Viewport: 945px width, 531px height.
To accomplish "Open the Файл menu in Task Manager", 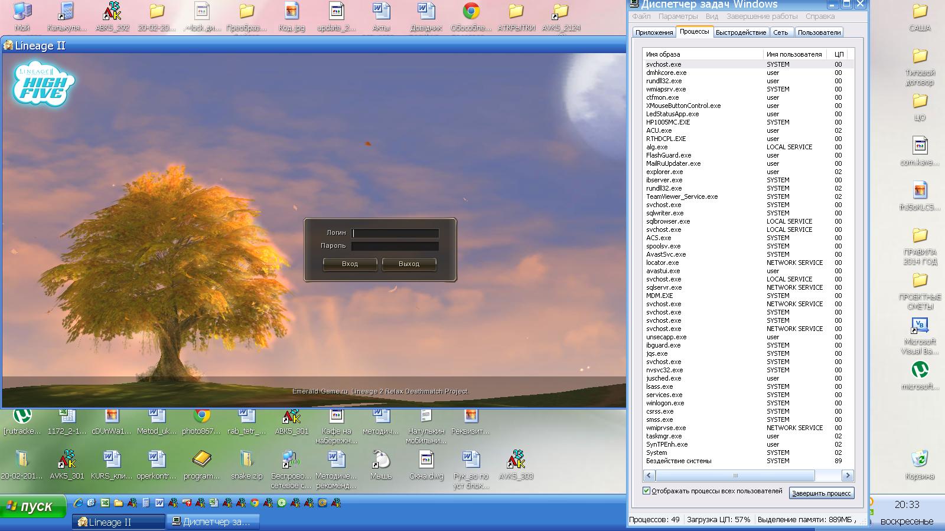I will (641, 17).
